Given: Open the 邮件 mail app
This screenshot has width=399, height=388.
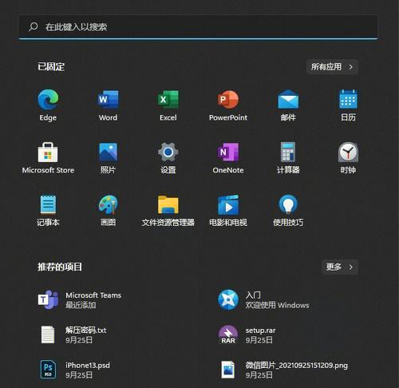Looking at the screenshot, I should [288, 105].
